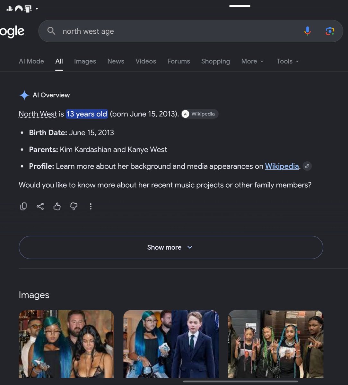
Task: Open image with boy in navy suit
Action: [x=171, y=344]
